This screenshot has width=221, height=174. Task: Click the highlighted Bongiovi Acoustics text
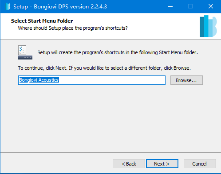click(39, 80)
